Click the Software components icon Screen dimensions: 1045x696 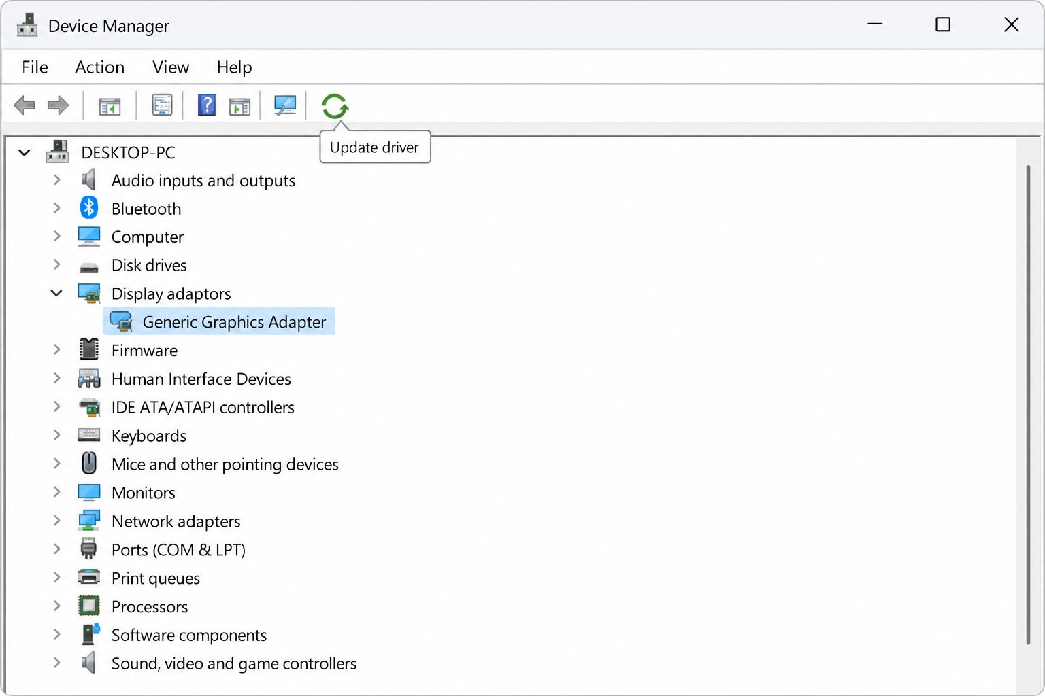point(90,633)
